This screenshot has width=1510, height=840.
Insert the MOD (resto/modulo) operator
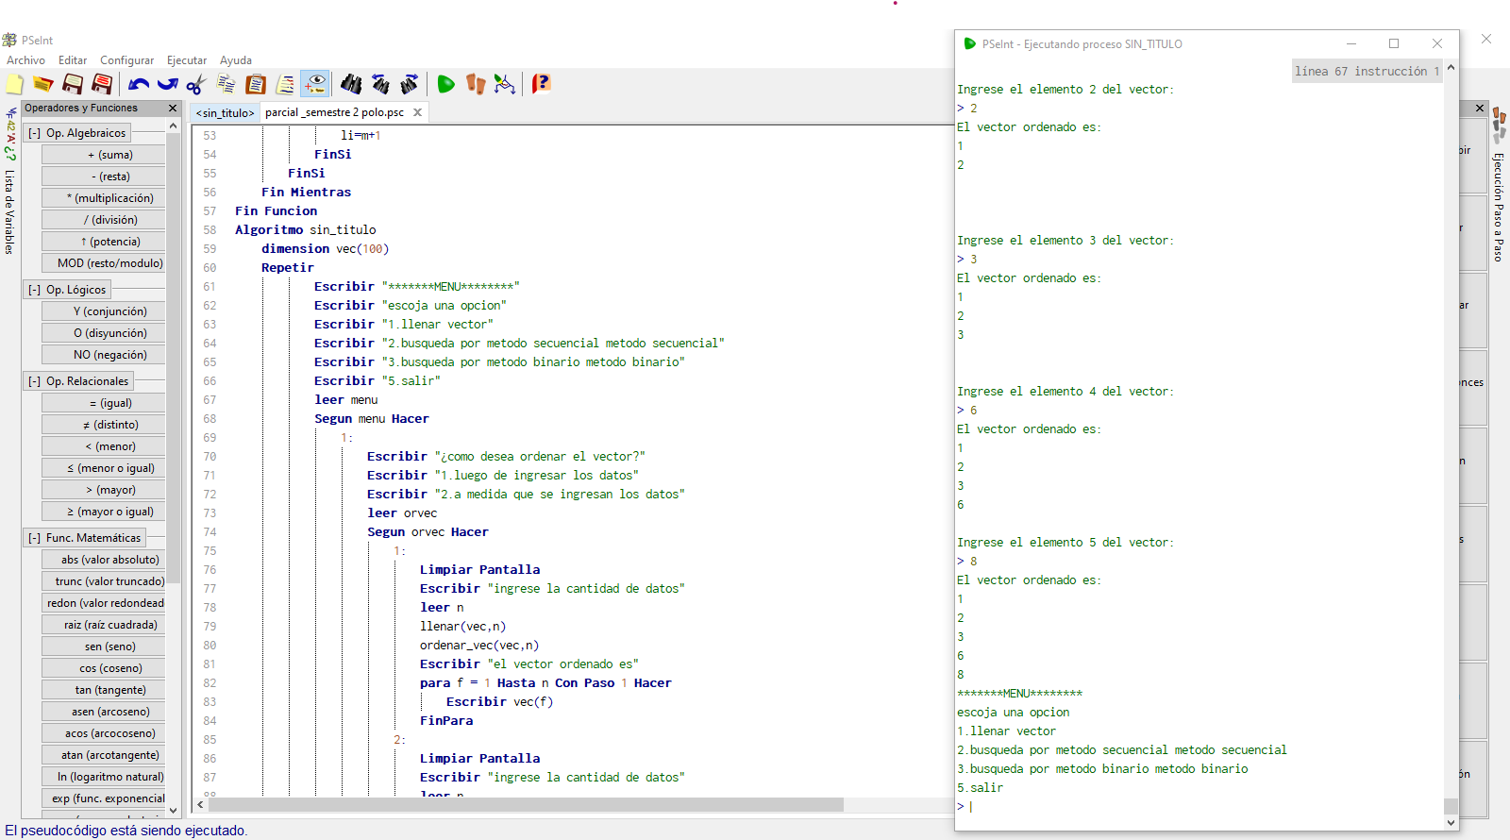104,263
